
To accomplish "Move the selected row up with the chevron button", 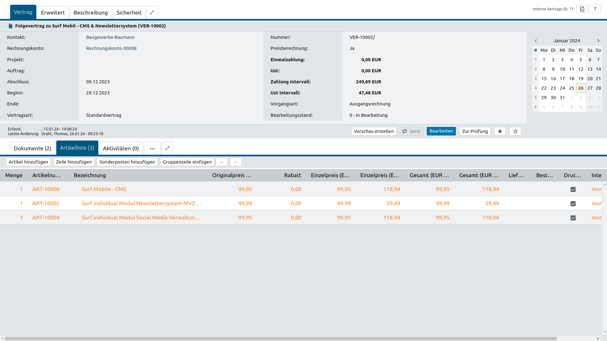I will (x=222, y=162).
